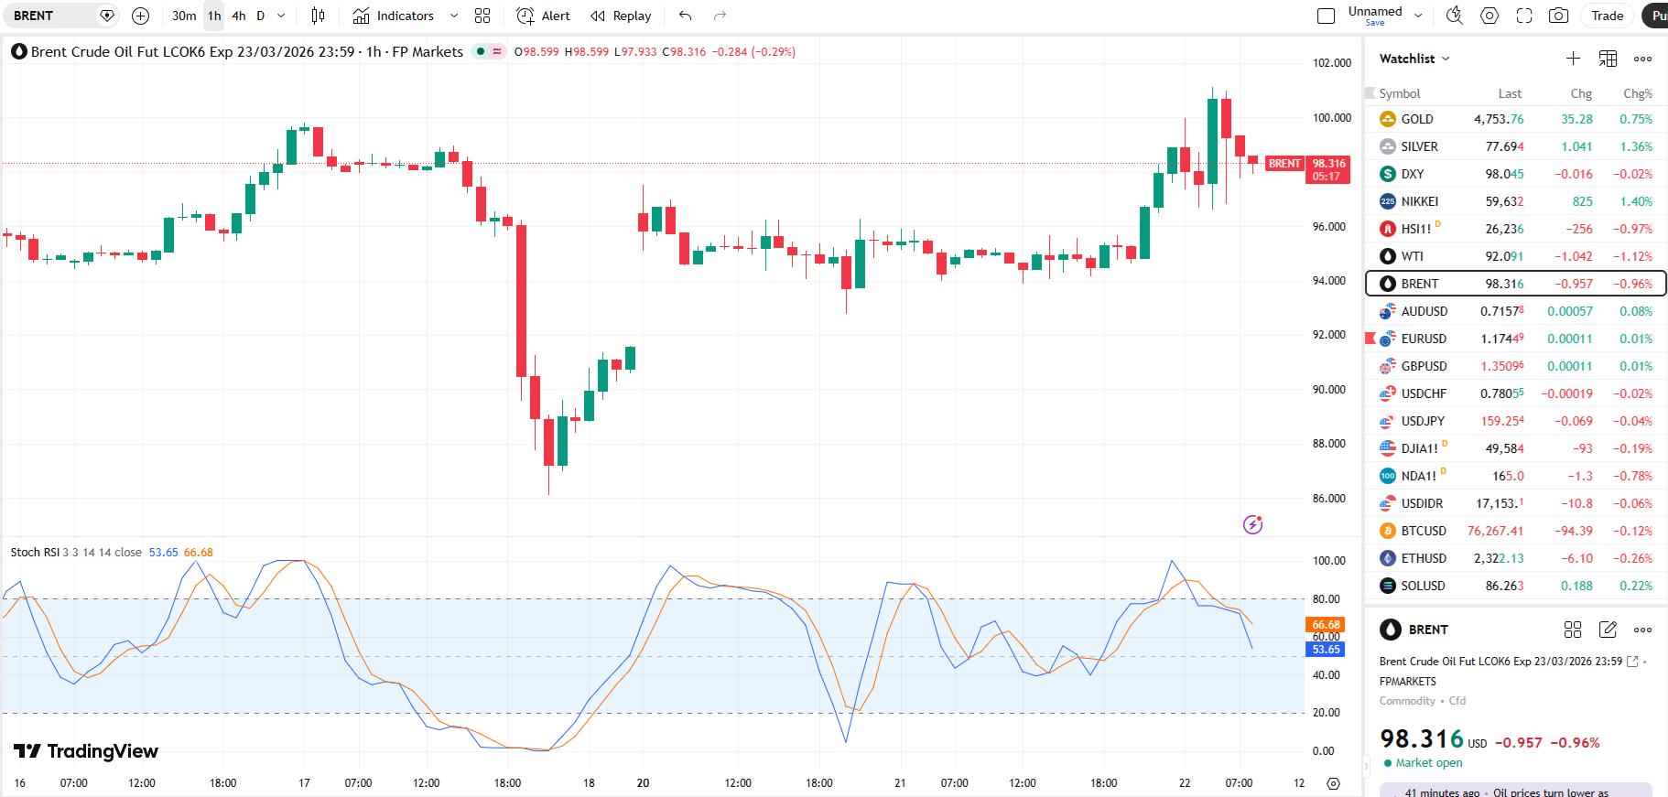Expand the Watchlist name dropdown
Image resolution: width=1668 pixels, height=797 pixels.
click(1446, 59)
